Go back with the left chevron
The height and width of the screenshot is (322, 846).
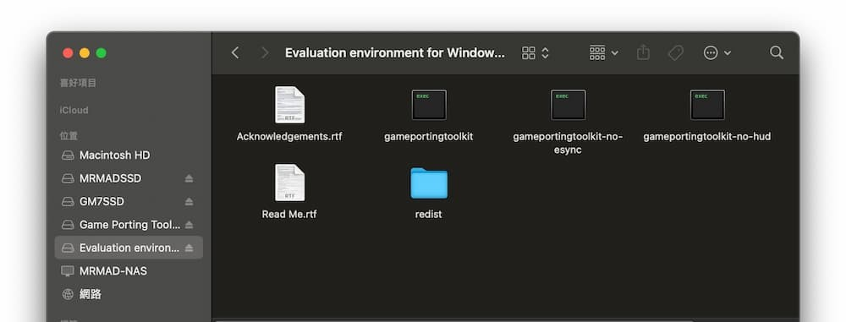(x=235, y=53)
